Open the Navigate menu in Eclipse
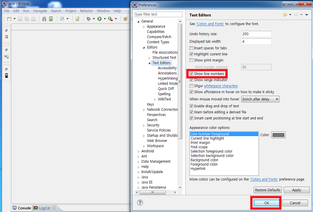This screenshot has height=212, width=313. tap(40, 11)
